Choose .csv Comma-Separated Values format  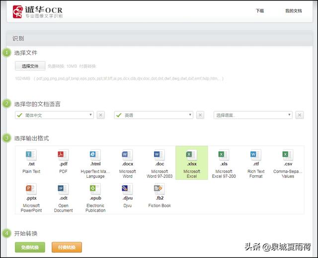click(x=288, y=162)
